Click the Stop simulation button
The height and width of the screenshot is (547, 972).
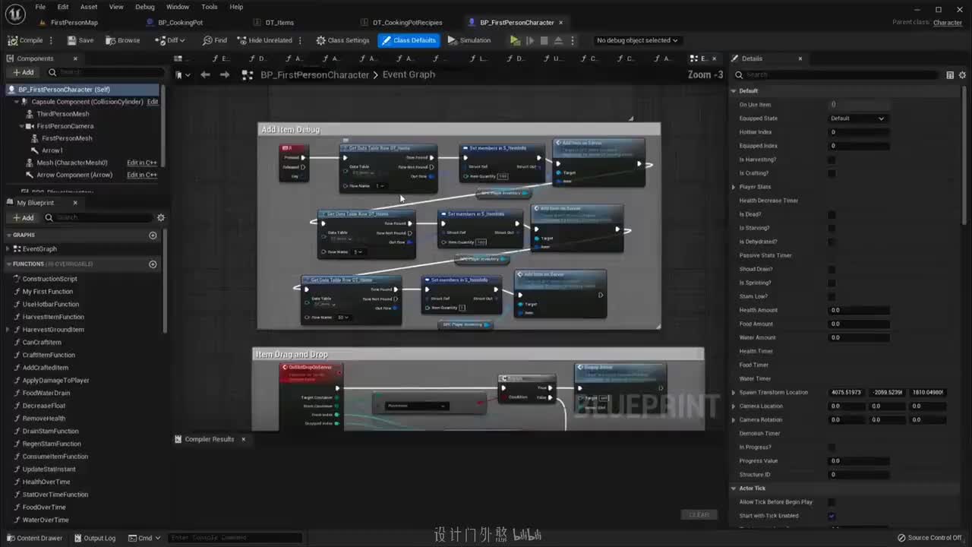pyautogui.click(x=544, y=40)
